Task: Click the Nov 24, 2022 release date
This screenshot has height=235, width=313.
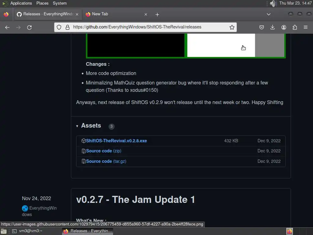Action: click(x=37, y=198)
